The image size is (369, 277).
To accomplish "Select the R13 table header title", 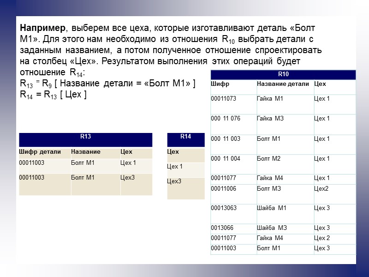I will [x=85, y=136].
